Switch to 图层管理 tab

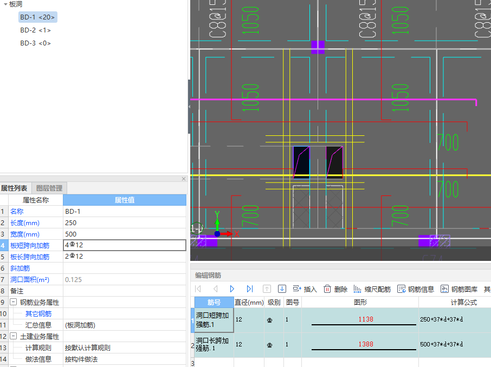(x=49, y=188)
